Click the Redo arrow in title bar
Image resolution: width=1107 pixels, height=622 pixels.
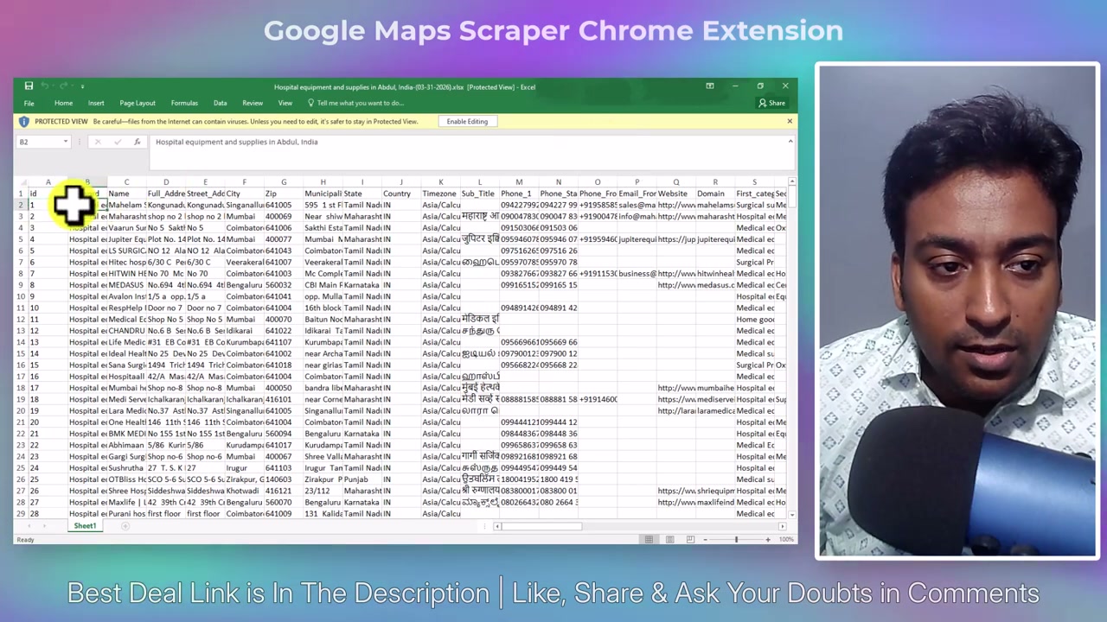[x=64, y=86]
